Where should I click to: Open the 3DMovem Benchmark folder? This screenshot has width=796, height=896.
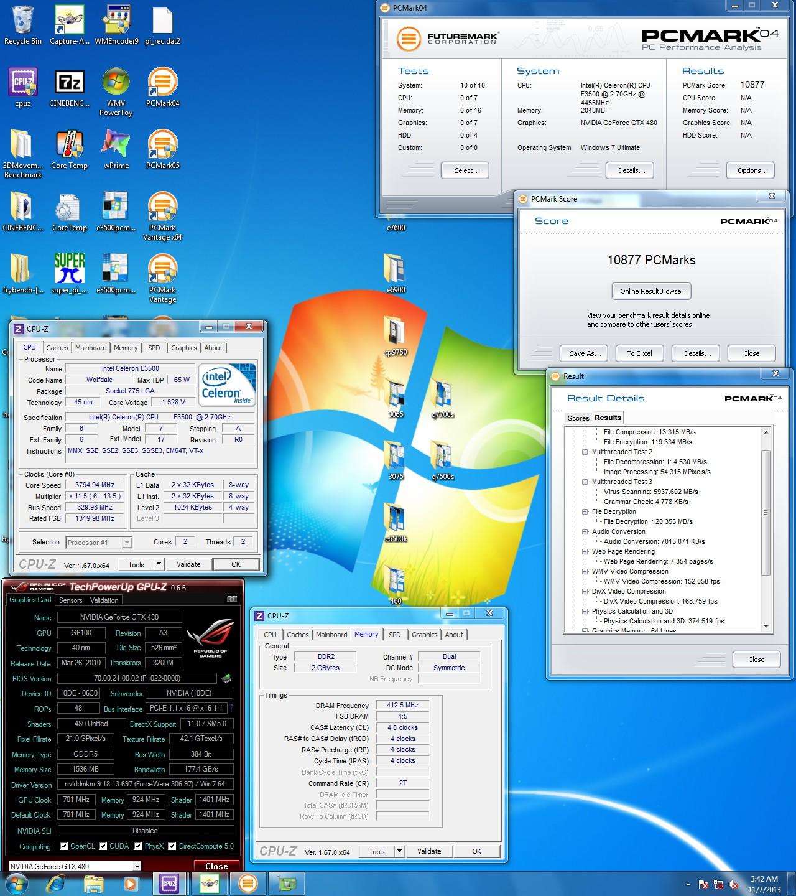tap(22, 154)
